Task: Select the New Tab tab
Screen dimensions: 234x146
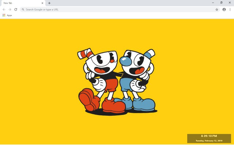Action: (x=23, y=3)
